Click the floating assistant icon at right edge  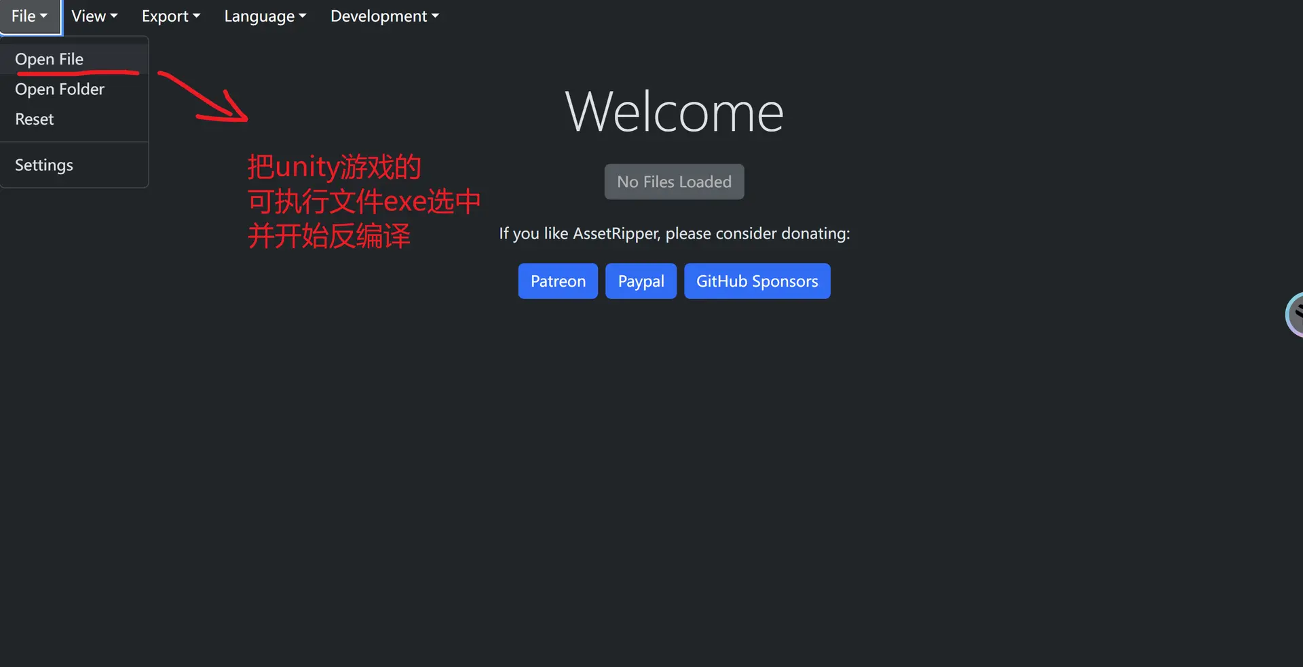coord(1294,315)
